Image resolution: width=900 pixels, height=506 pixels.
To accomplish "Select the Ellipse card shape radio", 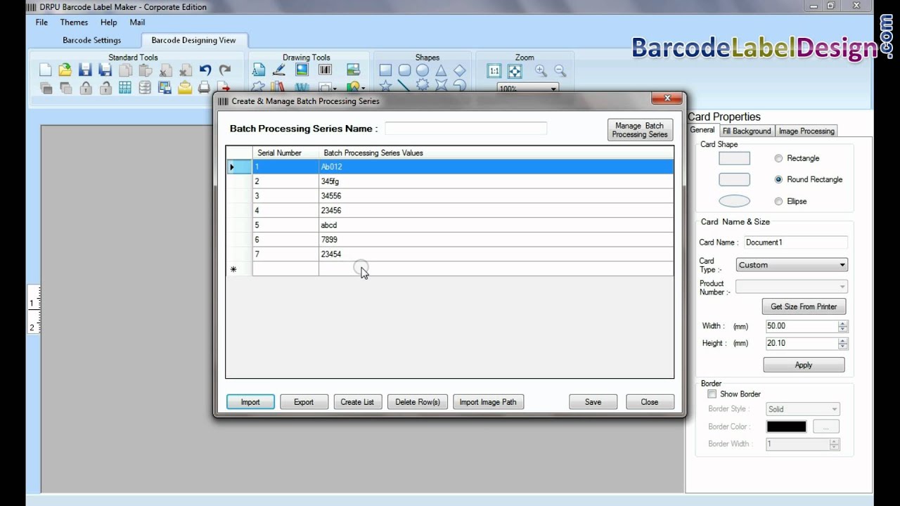I will [778, 201].
